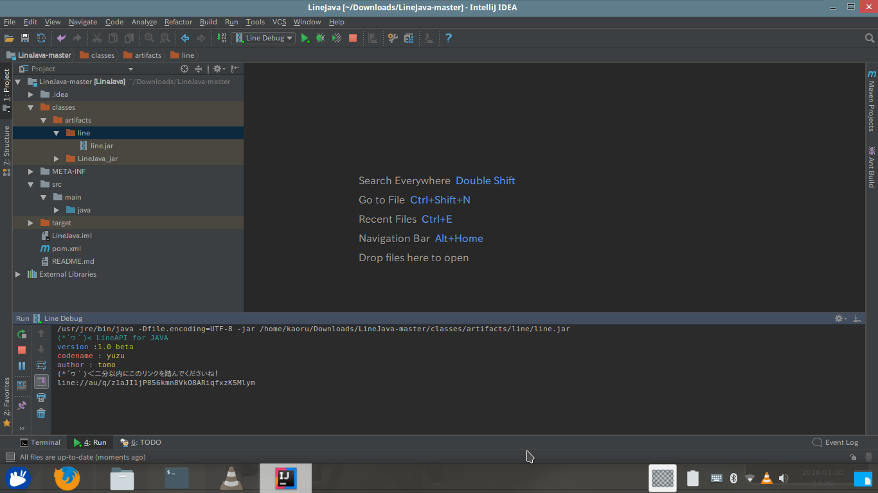Open the Build menu
This screenshot has height=493, width=878.
click(208, 22)
